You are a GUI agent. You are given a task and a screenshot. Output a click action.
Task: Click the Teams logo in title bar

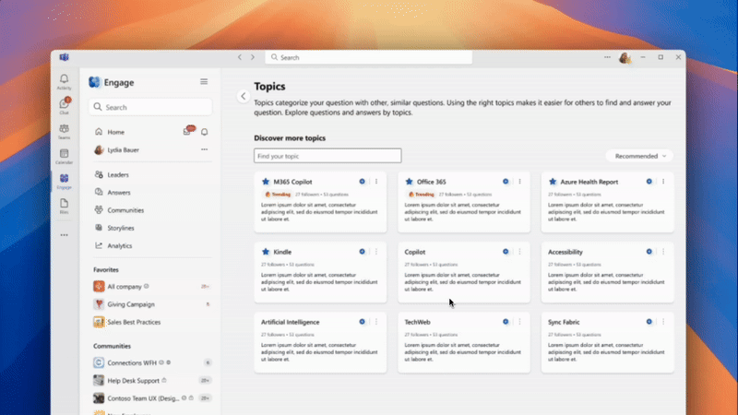[64, 57]
